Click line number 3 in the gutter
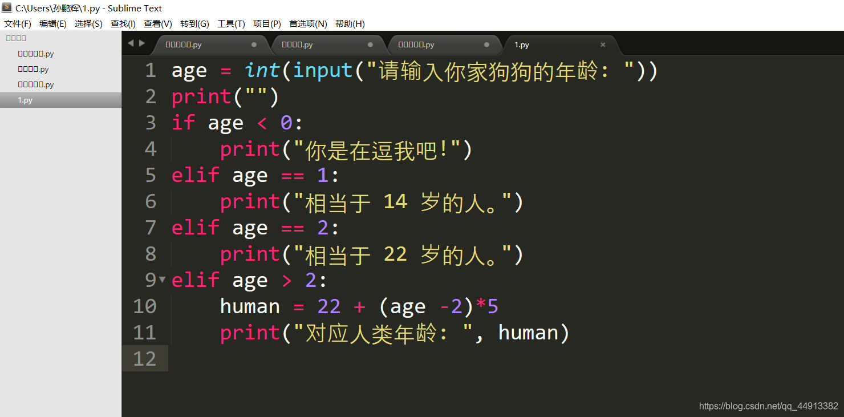This screenshot has height=417, width=844. pyautogui.click(x=151, y=123)
